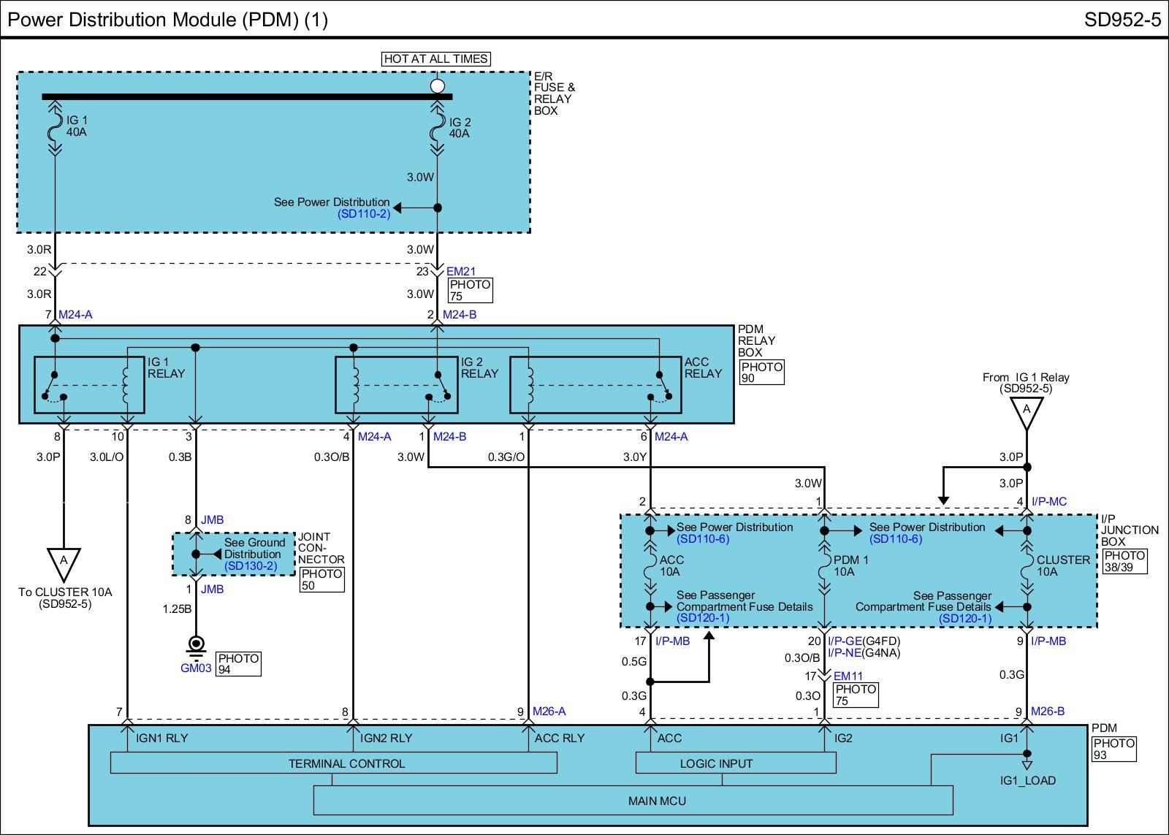
Task: Open PHOTO 38/39 for I/P junction box
Action: pyautogui.click(x=1124, y=561)
